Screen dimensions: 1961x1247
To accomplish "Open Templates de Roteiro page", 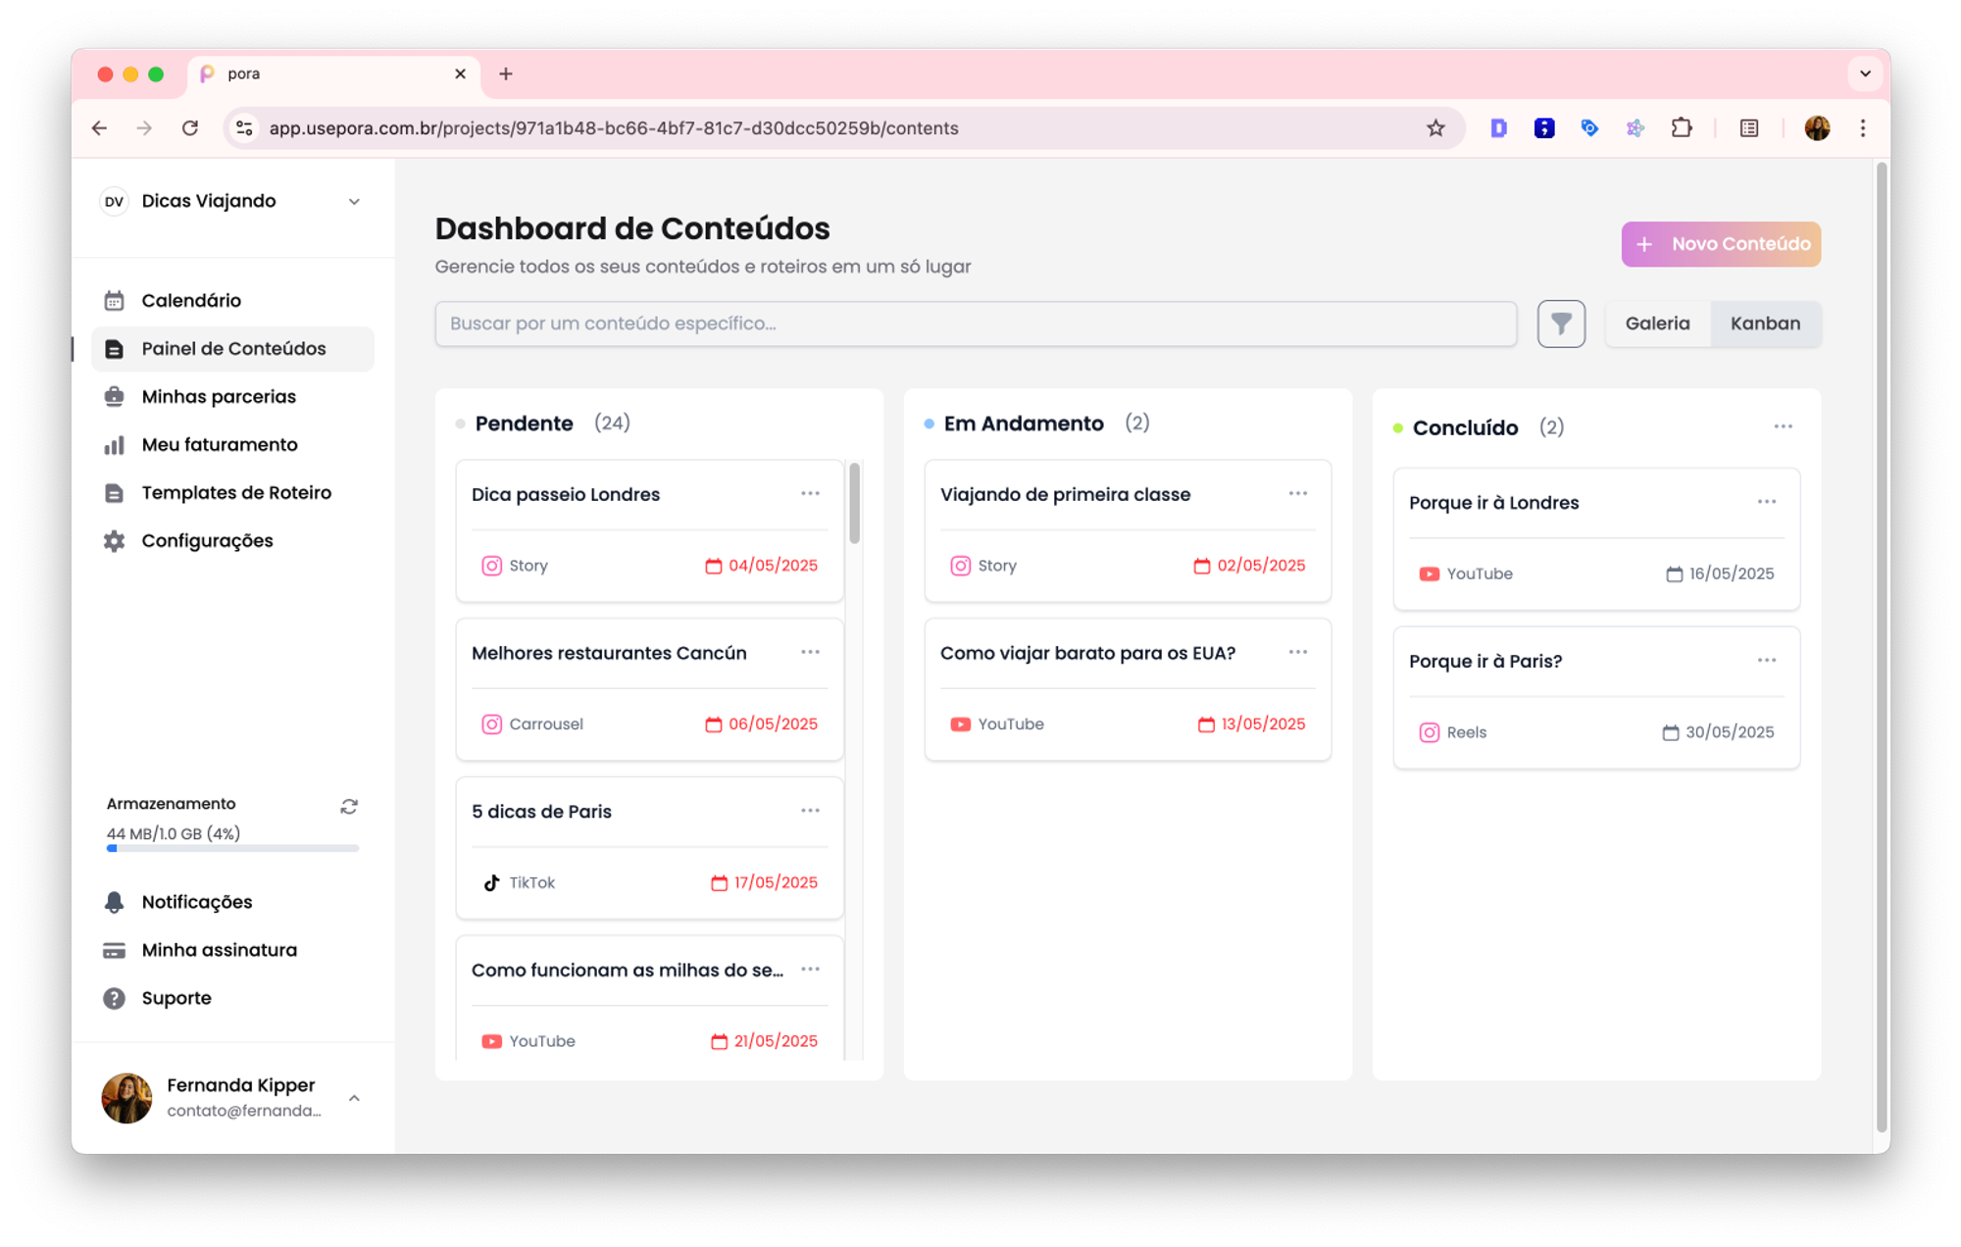I will [236, 493].
